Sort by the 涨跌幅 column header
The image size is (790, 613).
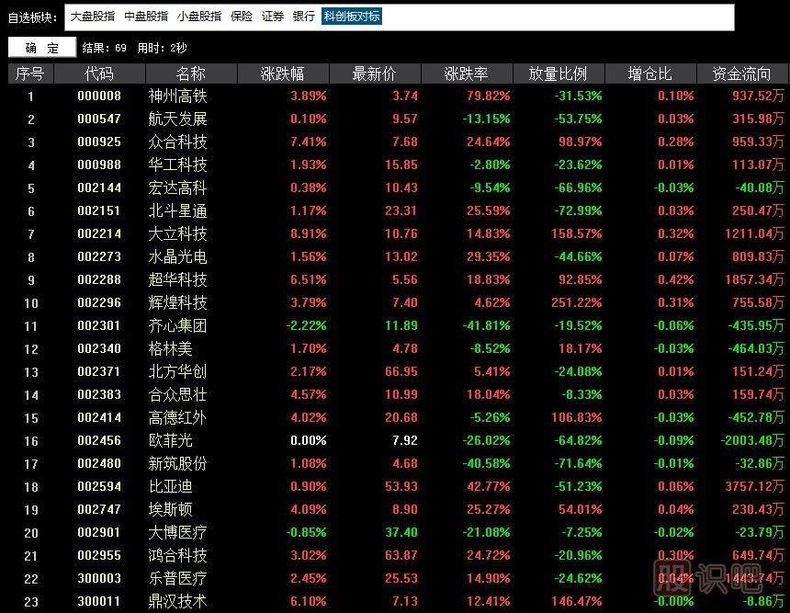point(283,74)
